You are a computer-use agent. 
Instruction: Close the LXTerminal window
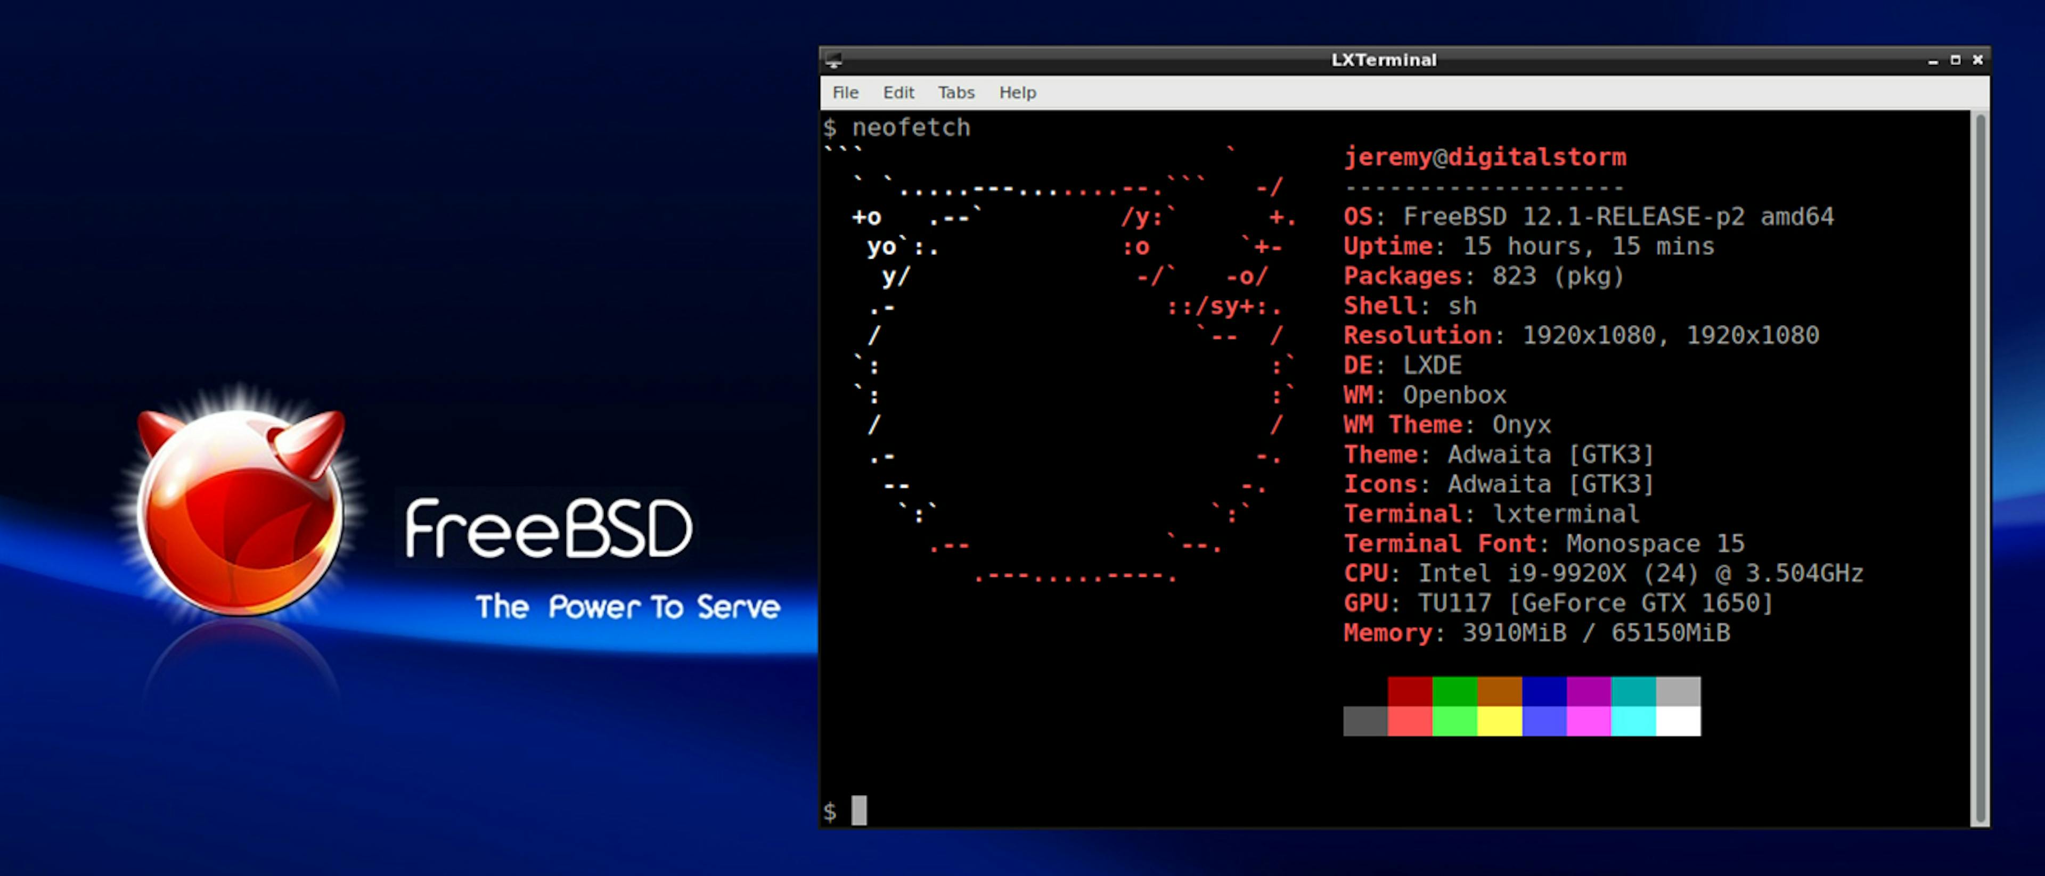[x=1977, y=60]
